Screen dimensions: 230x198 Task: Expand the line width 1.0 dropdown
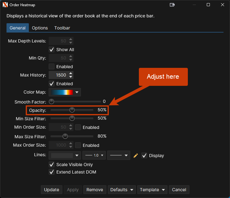coord(95,156)
